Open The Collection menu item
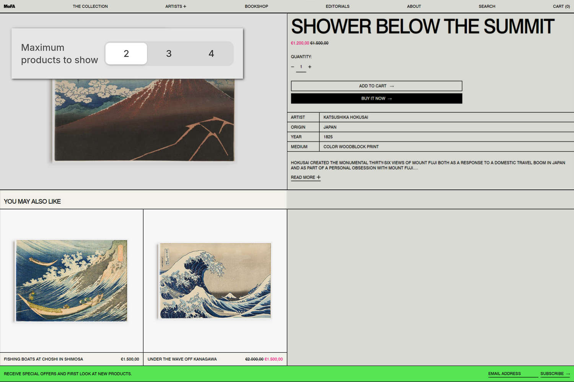This screenshot has height=382, width=574. pos(90,6)
